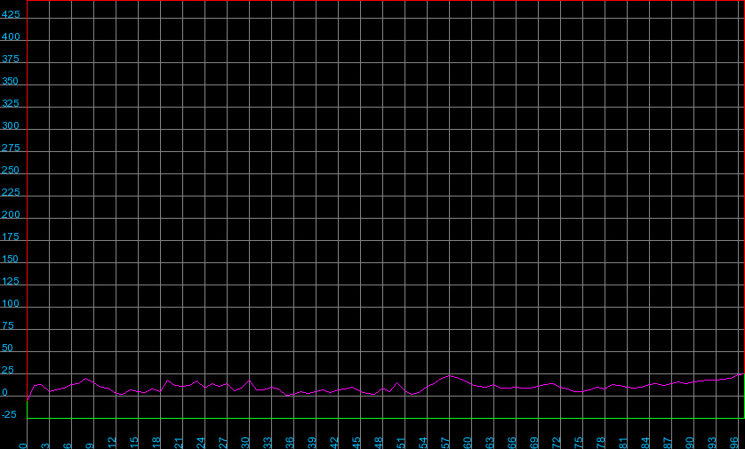Select the x-axis value 90
The width and height of the screenshot is (745, 449).
[x=691, y=443]
